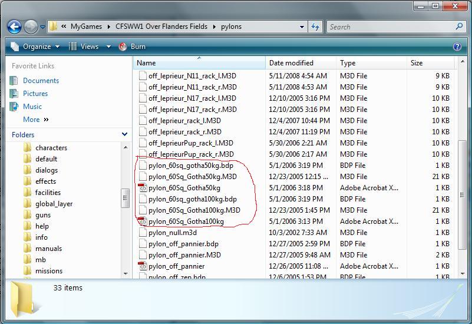Click icon of pylon_60sq_gotha100kg.bdp

pyautogui.click(x=143, y=199)
